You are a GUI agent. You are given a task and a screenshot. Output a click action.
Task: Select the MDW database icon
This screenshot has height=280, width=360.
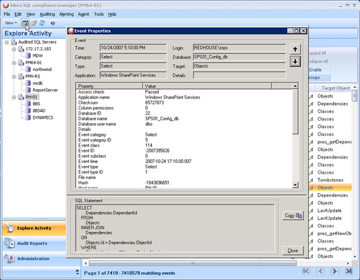(x=28, y=55)
